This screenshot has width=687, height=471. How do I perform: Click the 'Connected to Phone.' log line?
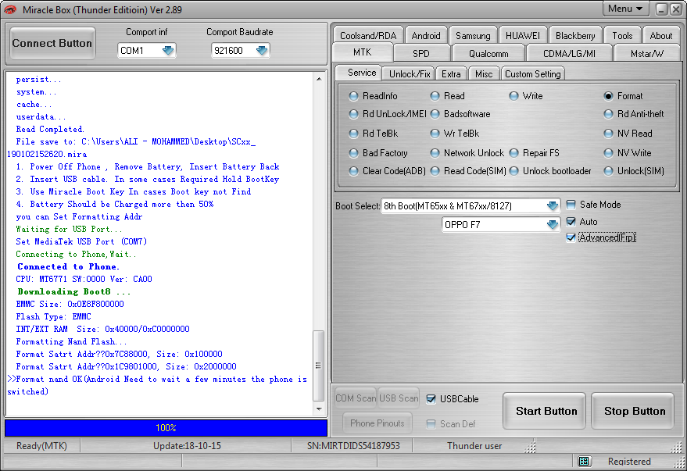[68, 266]
